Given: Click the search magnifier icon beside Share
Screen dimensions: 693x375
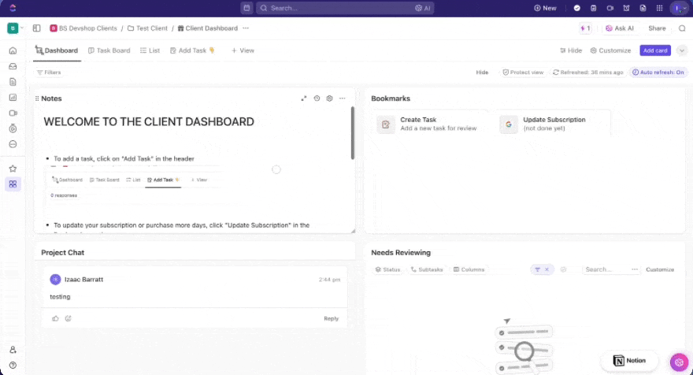Looking at the screenshot, I should tap(682, 28).
